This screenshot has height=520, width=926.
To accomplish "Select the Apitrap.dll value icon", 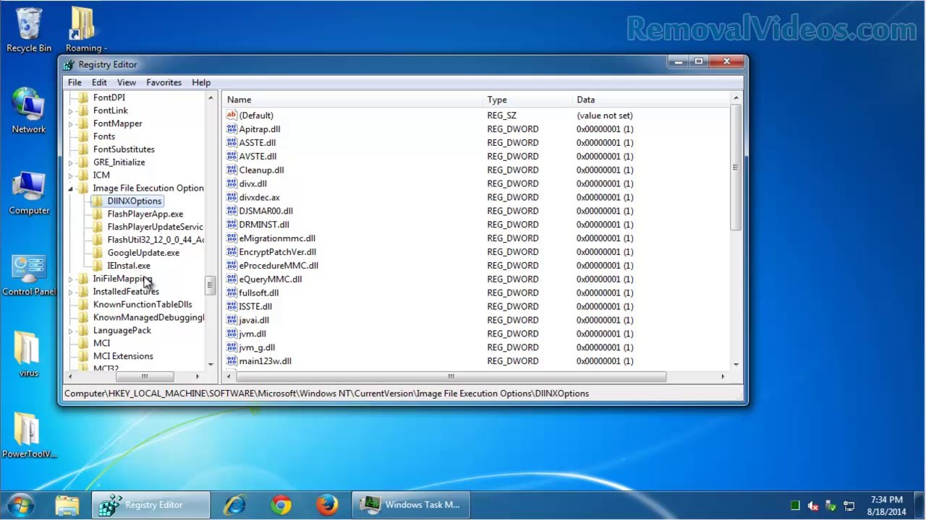I will pos(231,129).
